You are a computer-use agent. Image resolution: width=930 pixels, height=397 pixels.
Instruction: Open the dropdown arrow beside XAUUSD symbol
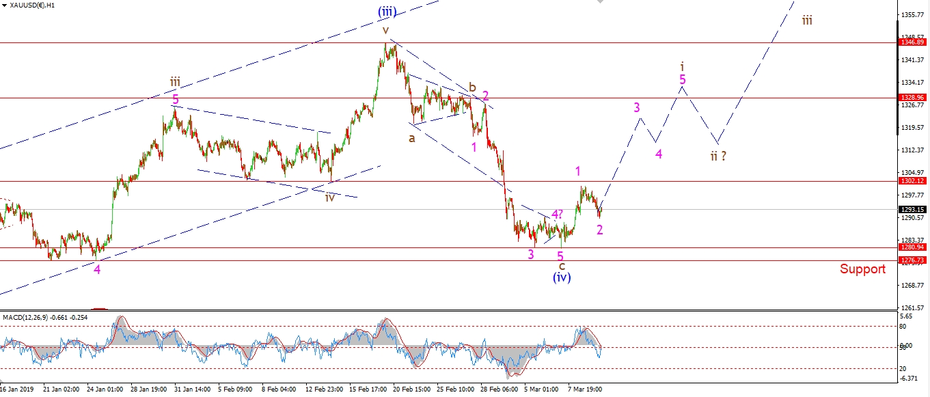click(5, 5)
